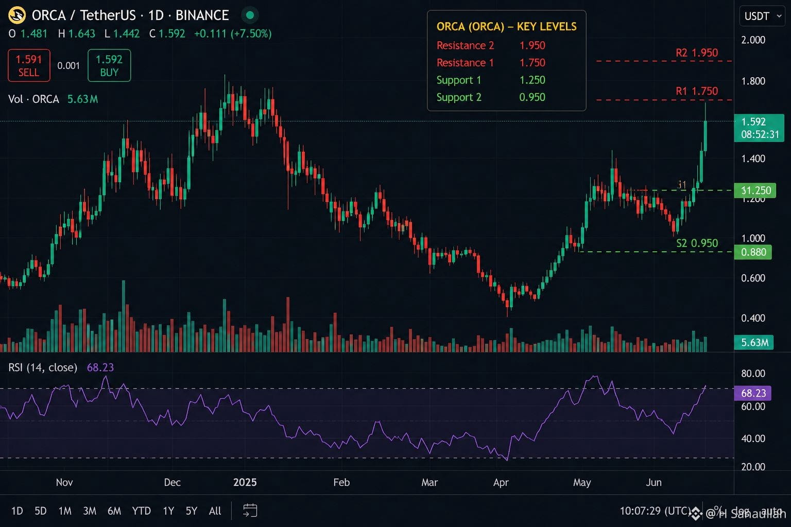Click the ORCA (ORCA) – KEY LEVELS heading
The image size is (791, 527).
point(507,26)
